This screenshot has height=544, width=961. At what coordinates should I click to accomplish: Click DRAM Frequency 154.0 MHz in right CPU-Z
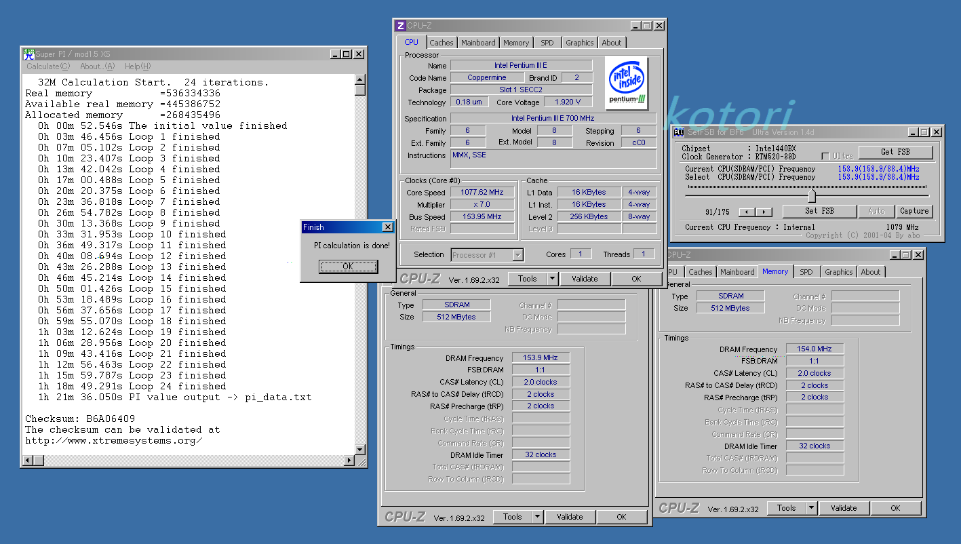(815, 349)
